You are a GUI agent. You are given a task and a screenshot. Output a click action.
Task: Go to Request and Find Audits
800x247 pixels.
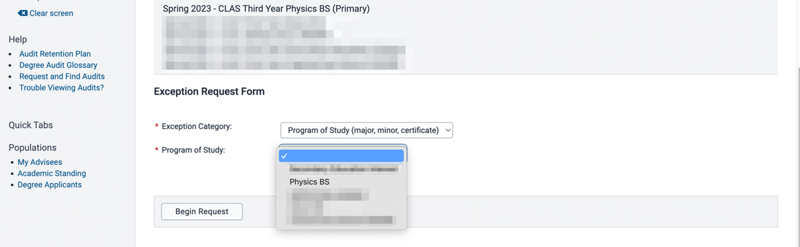point(62,76)
